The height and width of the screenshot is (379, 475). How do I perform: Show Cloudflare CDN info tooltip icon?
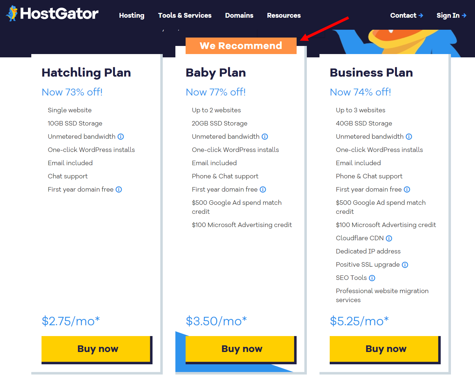coord(389,238)
